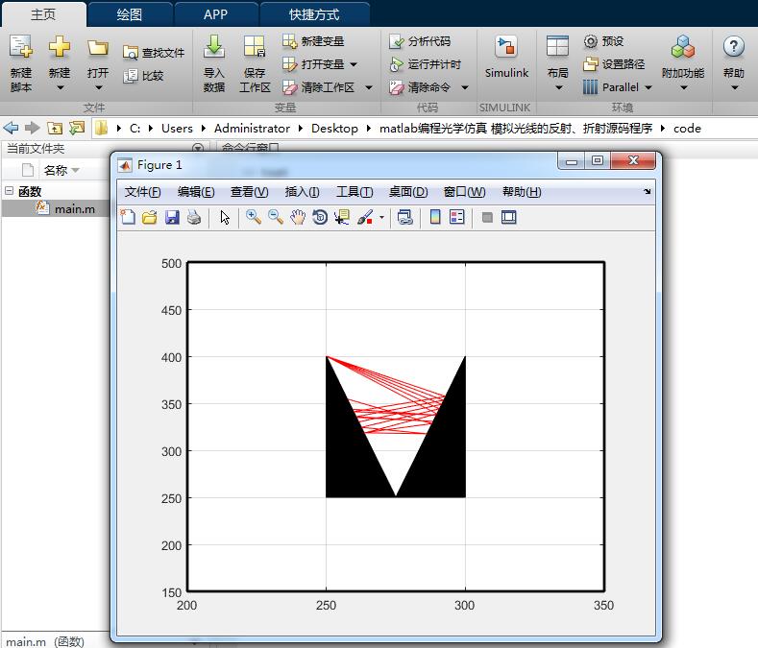This screenshot has height=648, width=758.
Task: Click the Insert Legend icon
Action: [x=457, y=217]
